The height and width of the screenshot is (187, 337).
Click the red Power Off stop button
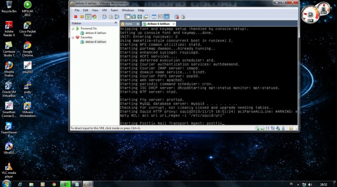[x=76, y=17]
